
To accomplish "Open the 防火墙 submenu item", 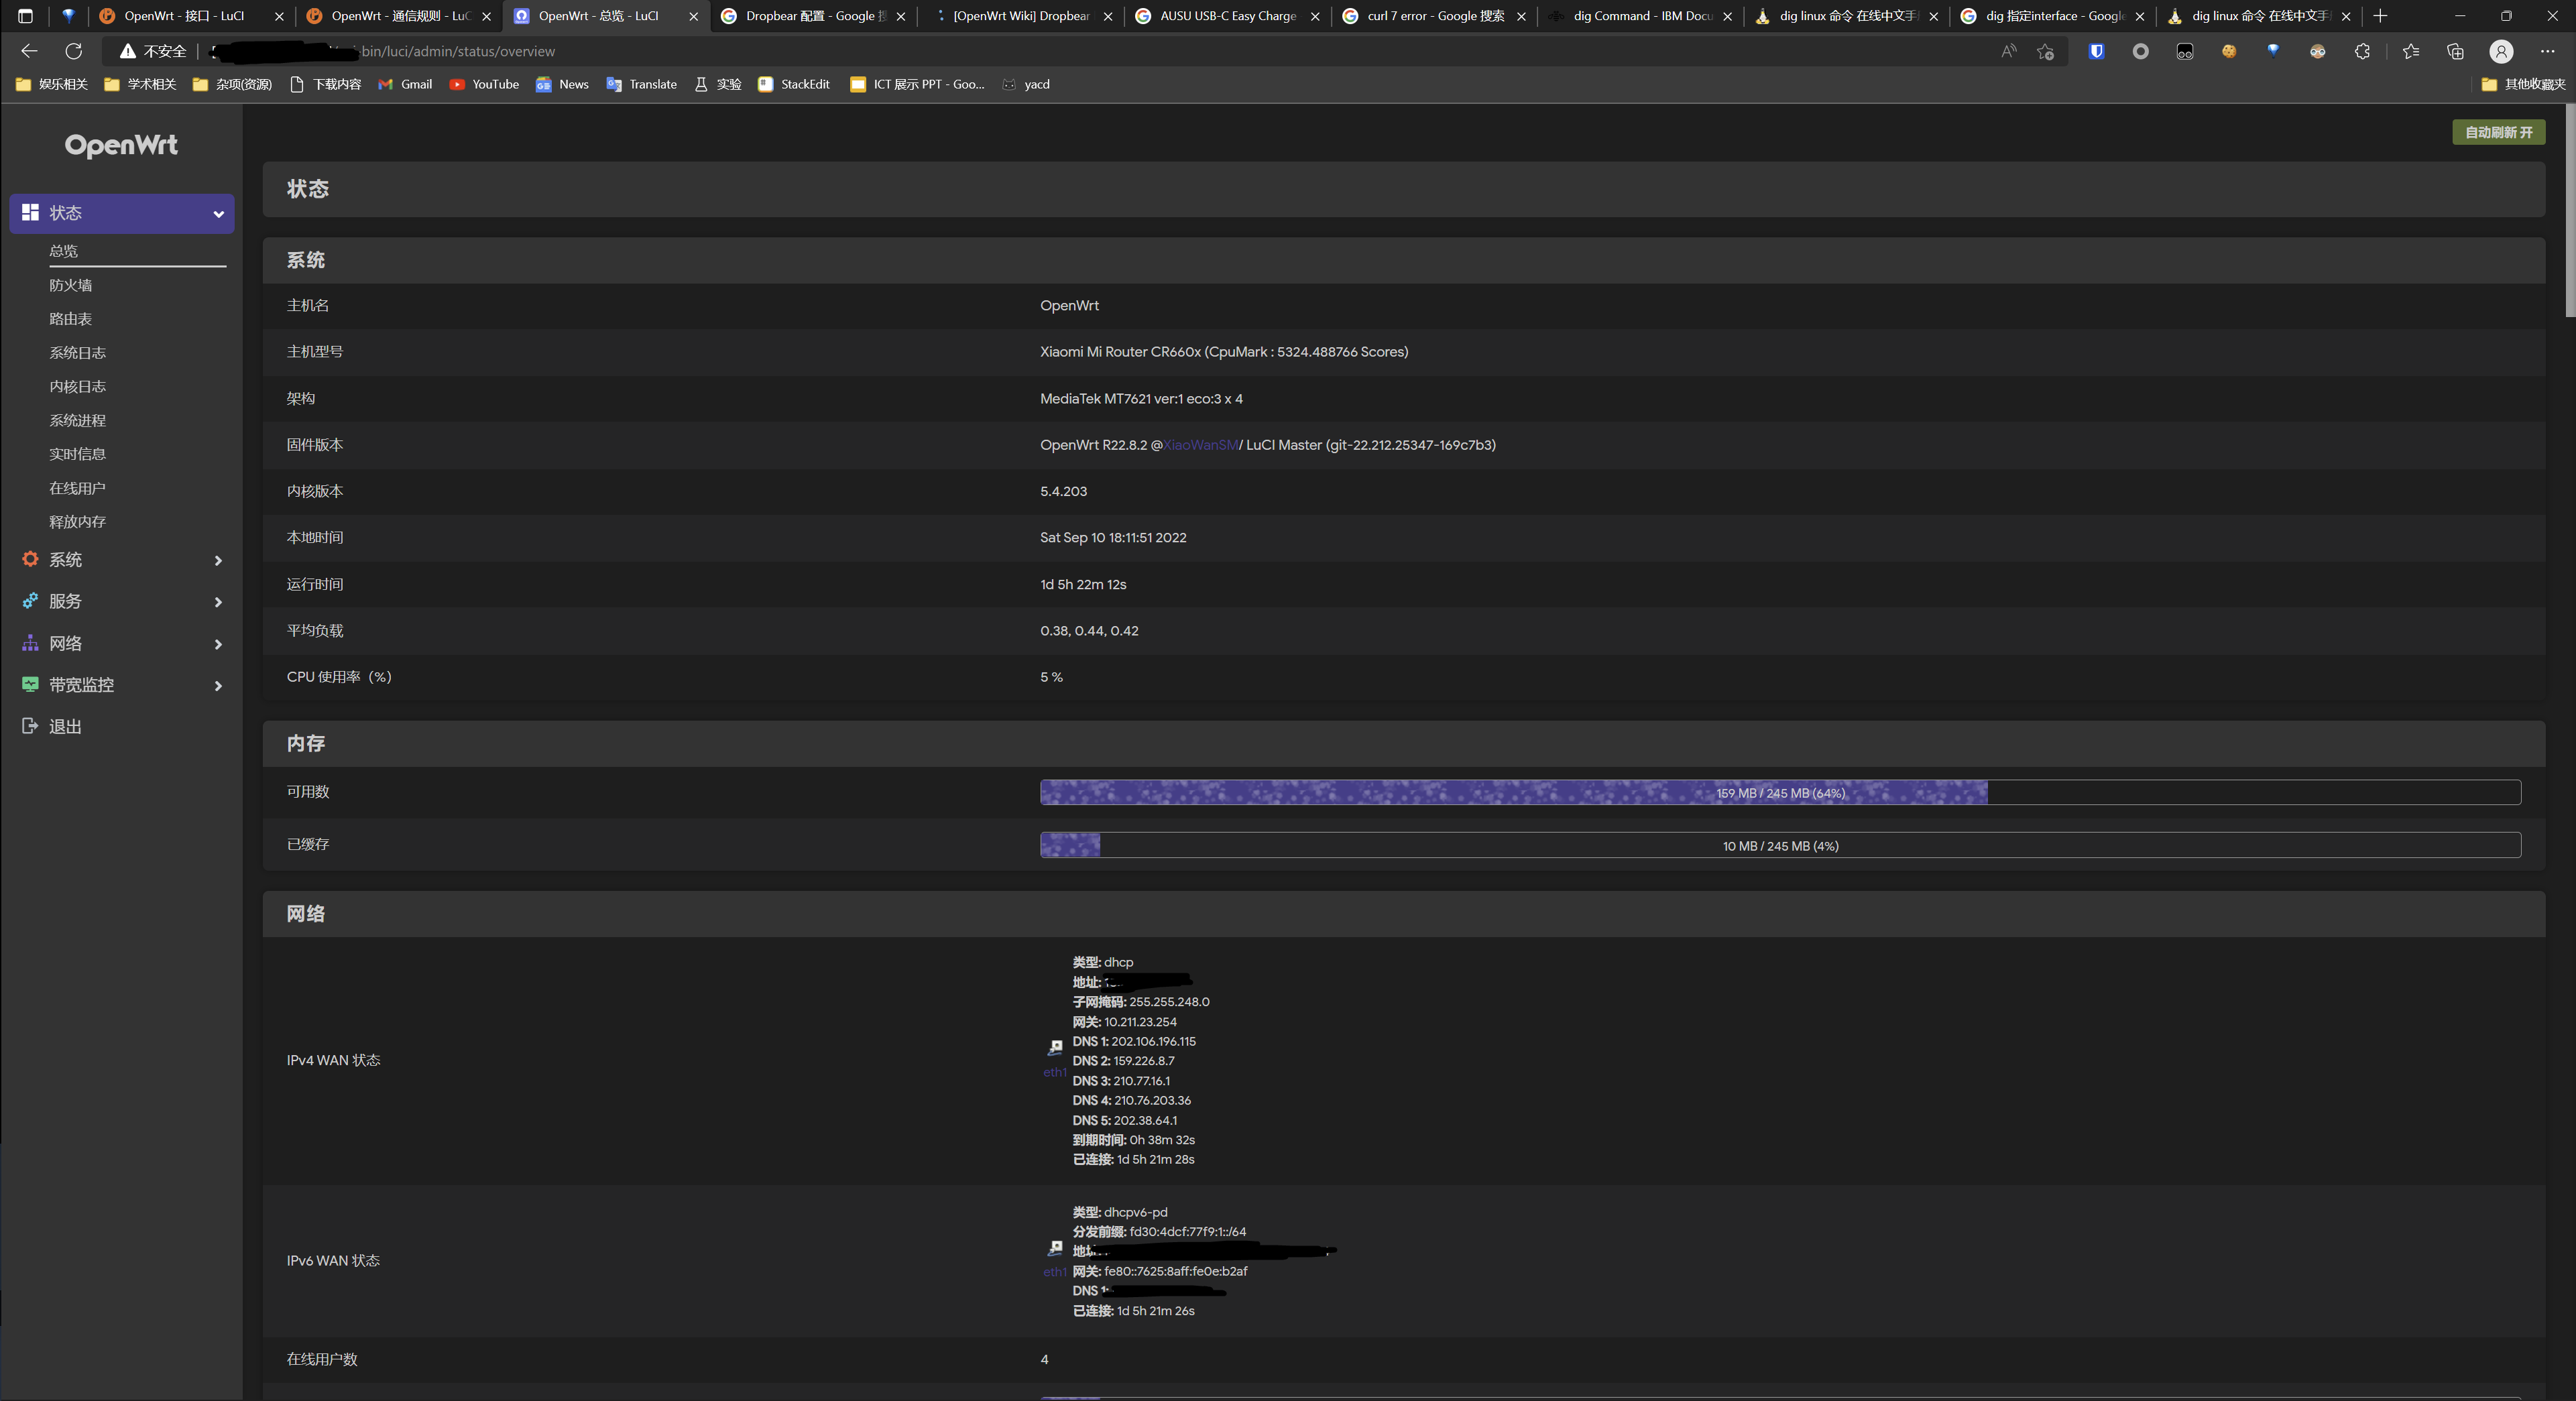I will tap(71, 285).
